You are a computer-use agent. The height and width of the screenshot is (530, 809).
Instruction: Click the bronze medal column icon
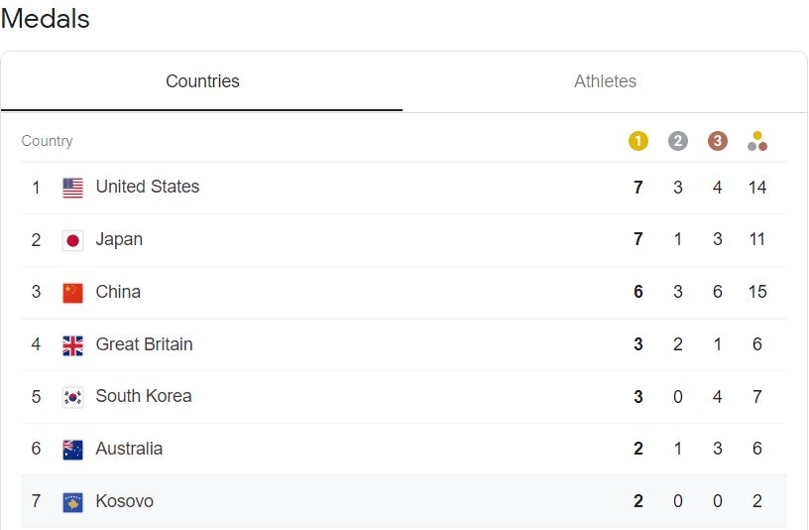point(717,141)
